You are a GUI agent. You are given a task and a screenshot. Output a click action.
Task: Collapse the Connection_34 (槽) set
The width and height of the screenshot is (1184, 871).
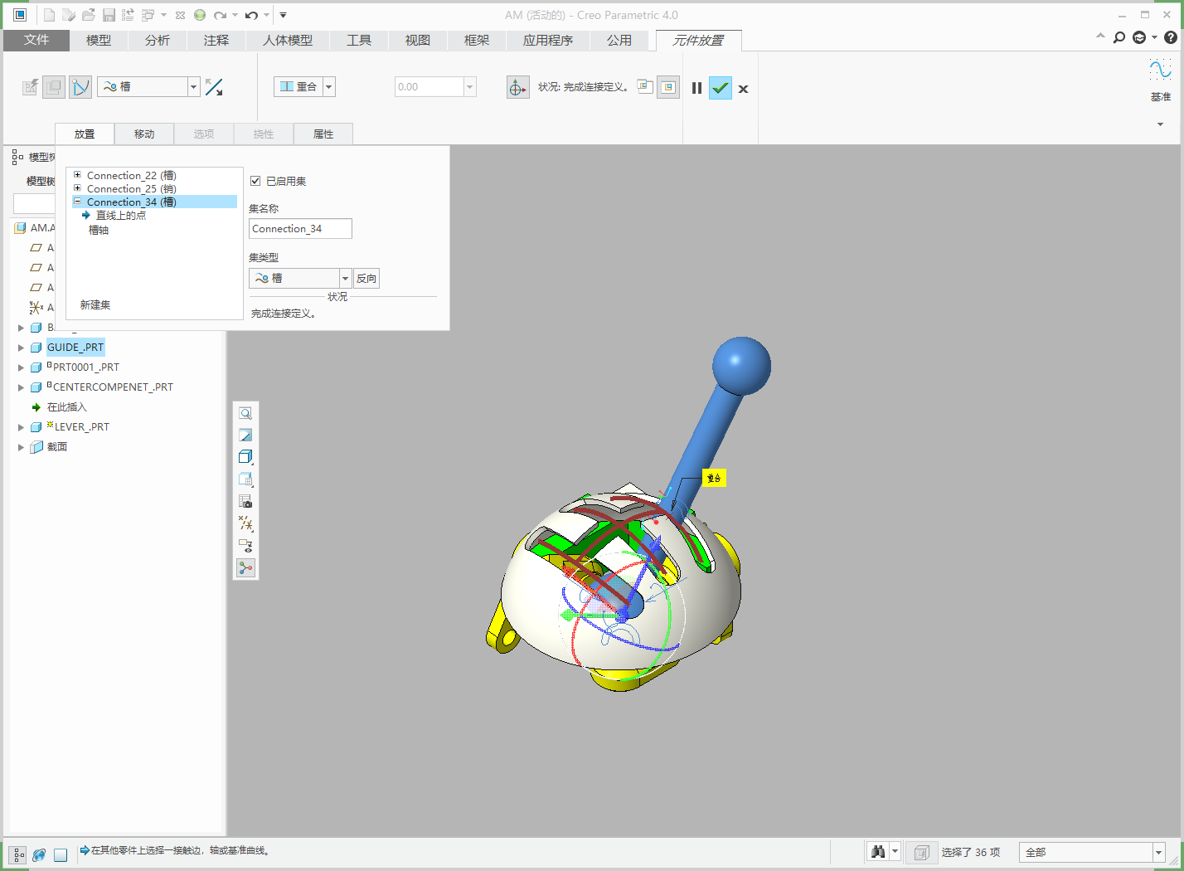point(77,202)
